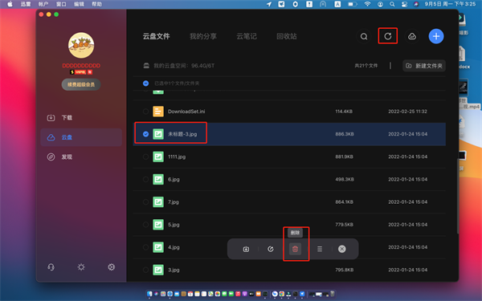
Task: Click size value 498.3KB
Action: coord(345,179)
